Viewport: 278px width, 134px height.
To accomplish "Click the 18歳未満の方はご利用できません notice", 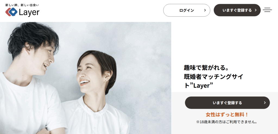I will 227,122.
